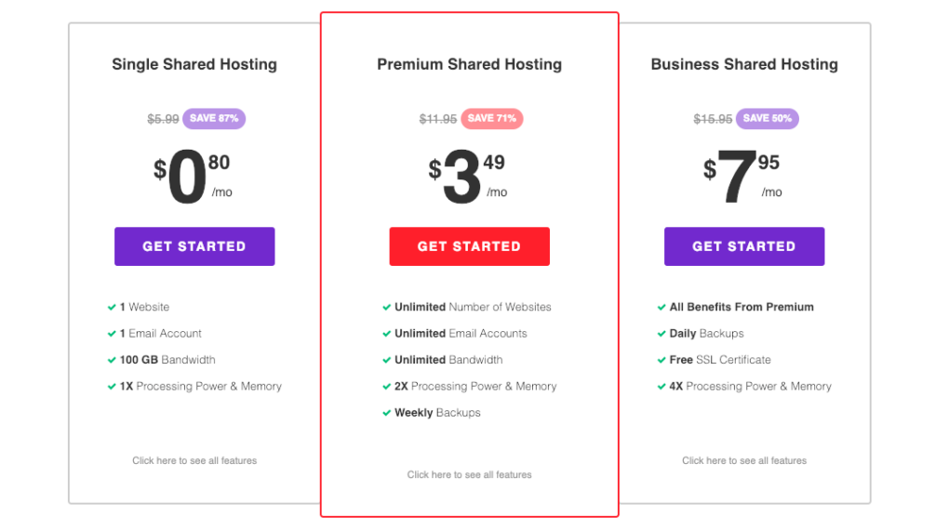Screen dimensions: 949x530
Task: Click the red SAVE 71% badge
Action: click(x=491, y=119)
